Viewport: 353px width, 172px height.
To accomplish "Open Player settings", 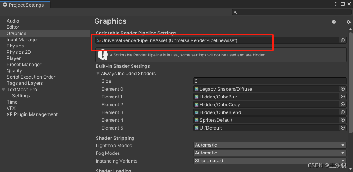I will [x=14, y=58].
